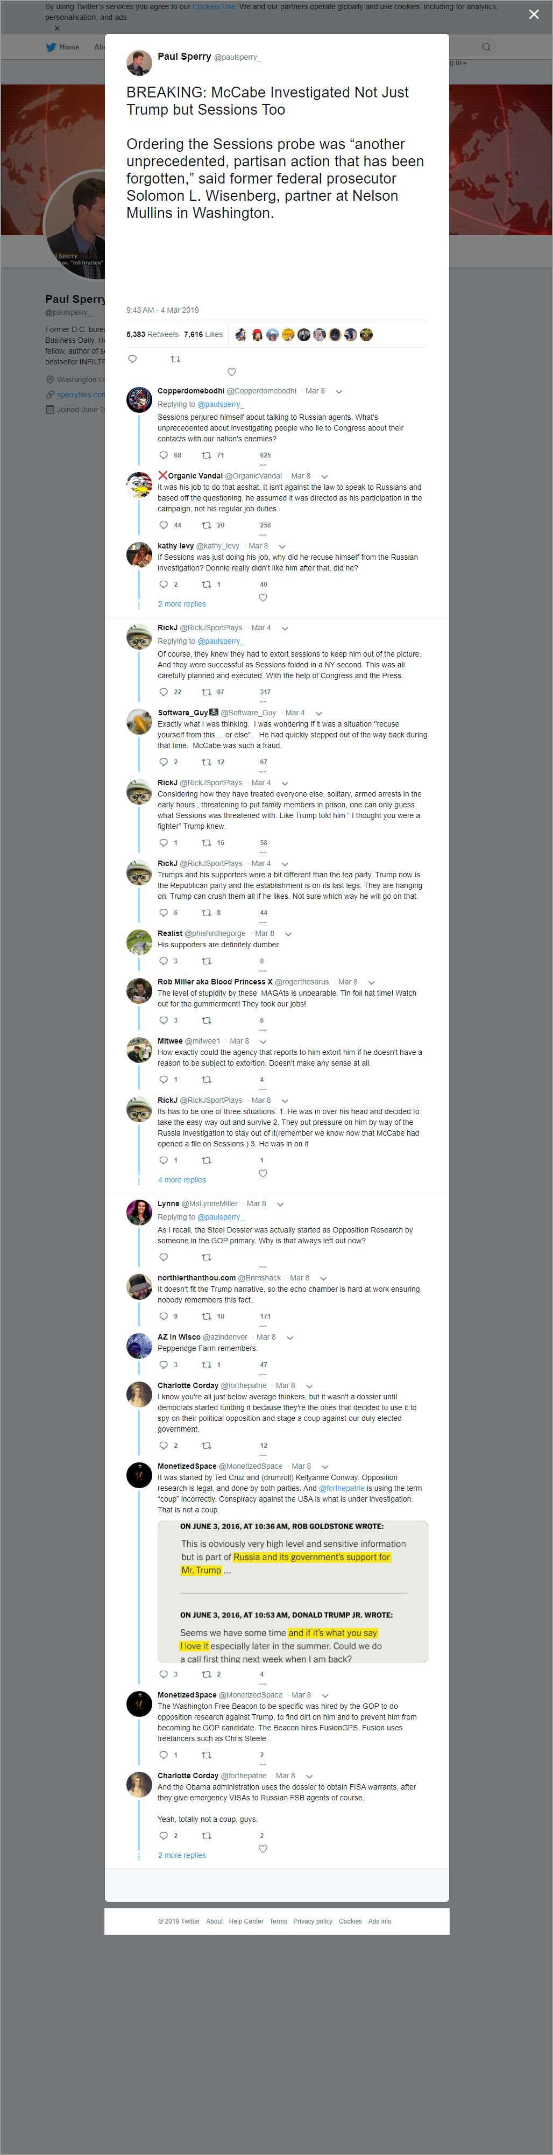Retweet Mitwee's reply
The height and width of the screenshot is (2155, 553).
207,1079
